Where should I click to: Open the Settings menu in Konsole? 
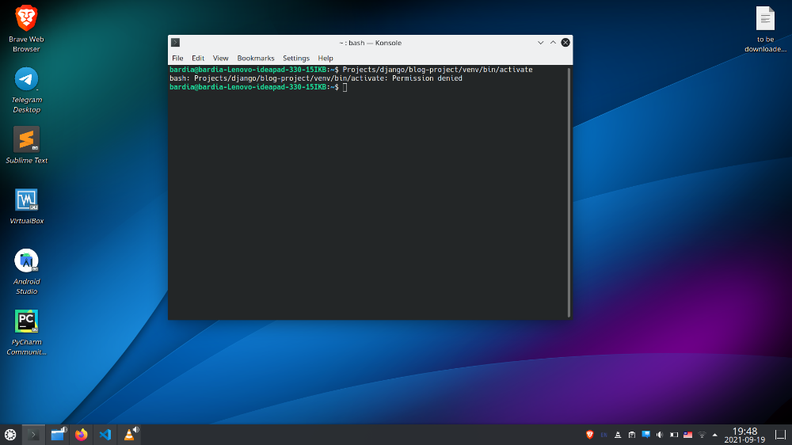(296, 58)
